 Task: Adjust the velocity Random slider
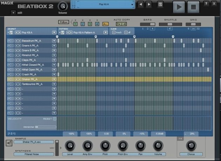46,127
